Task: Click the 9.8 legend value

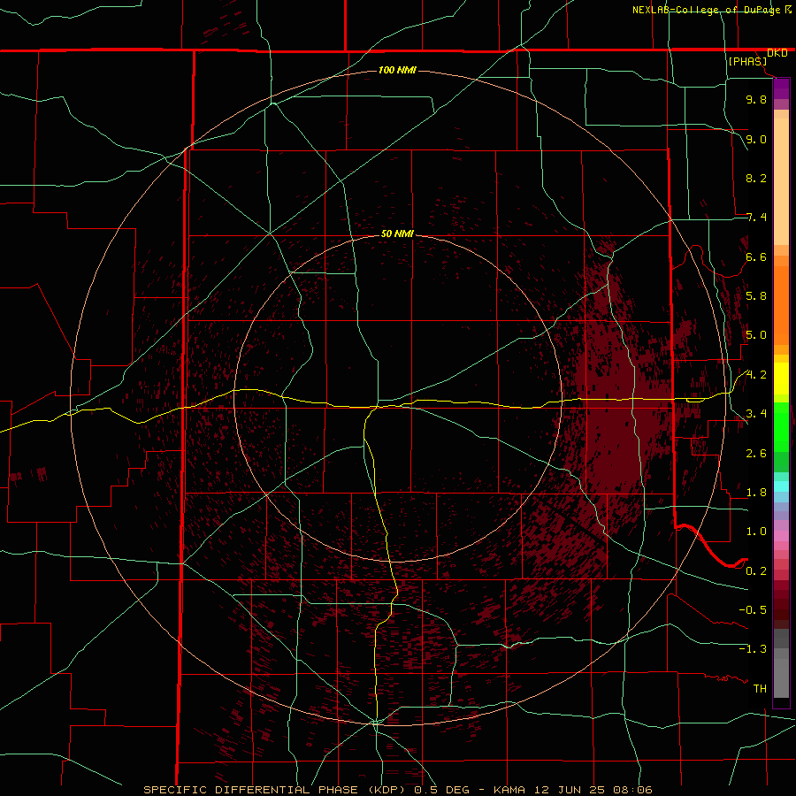Action: [756, 99]
